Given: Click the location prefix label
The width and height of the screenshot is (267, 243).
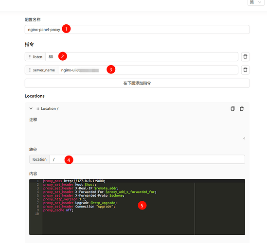Looking at the screenshot, I should [39, 159].
